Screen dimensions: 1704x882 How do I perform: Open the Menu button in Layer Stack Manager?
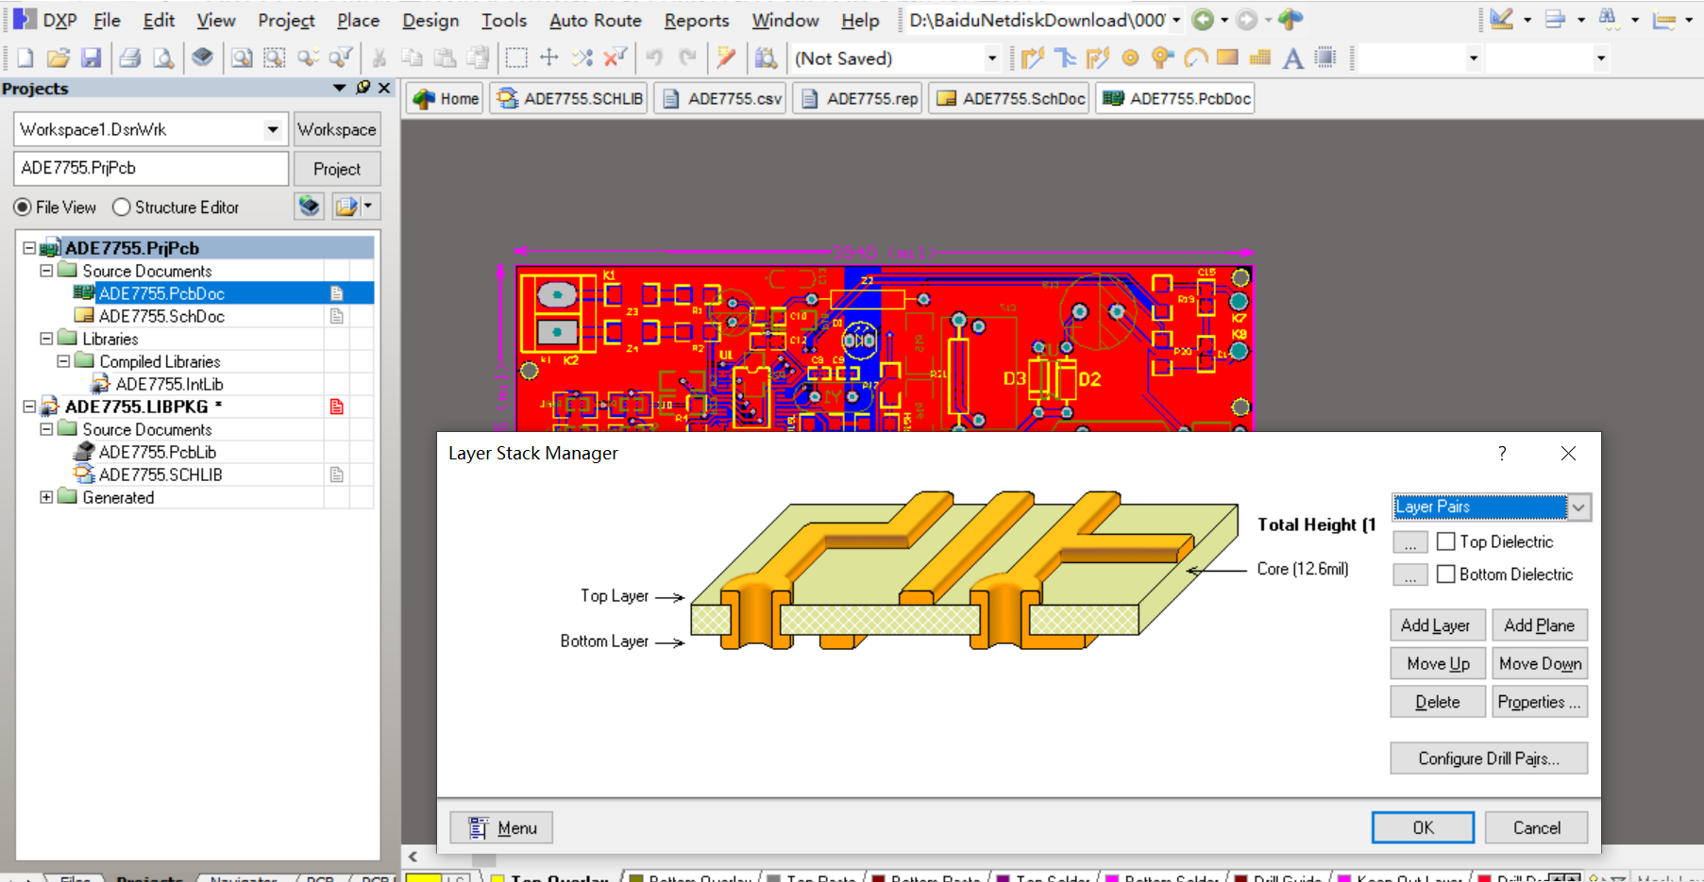(501, 827)
